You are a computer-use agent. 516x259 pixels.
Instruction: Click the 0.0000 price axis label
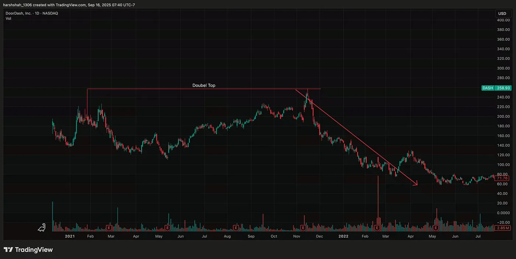pos(503,213)
